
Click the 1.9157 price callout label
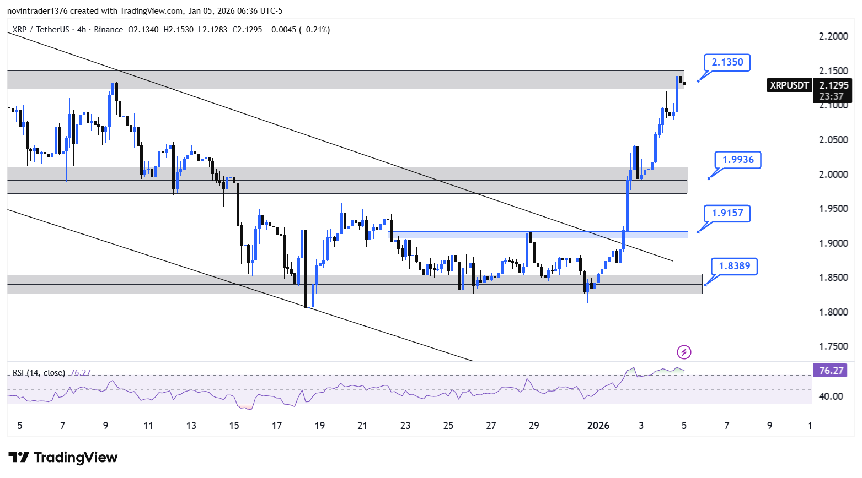(x=727, y=213)
